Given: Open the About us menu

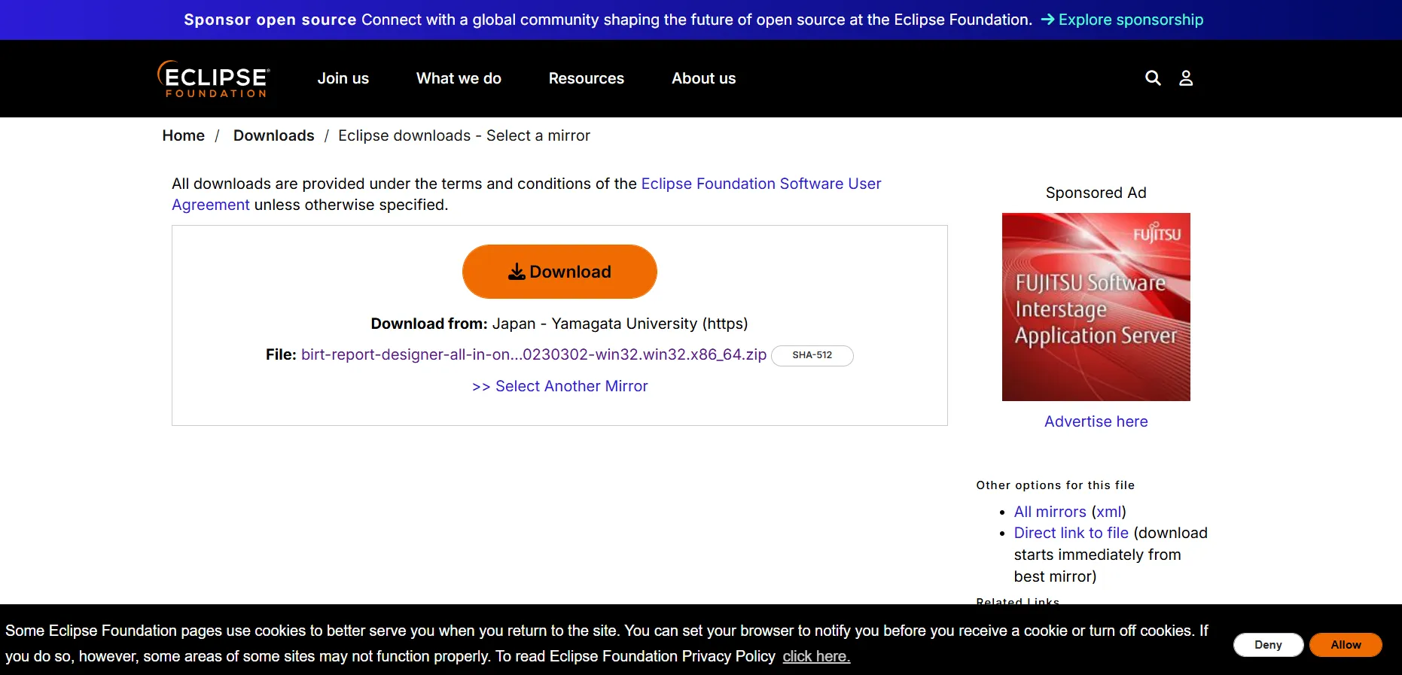Looking at the screenshot, I should tap(704, 78).
